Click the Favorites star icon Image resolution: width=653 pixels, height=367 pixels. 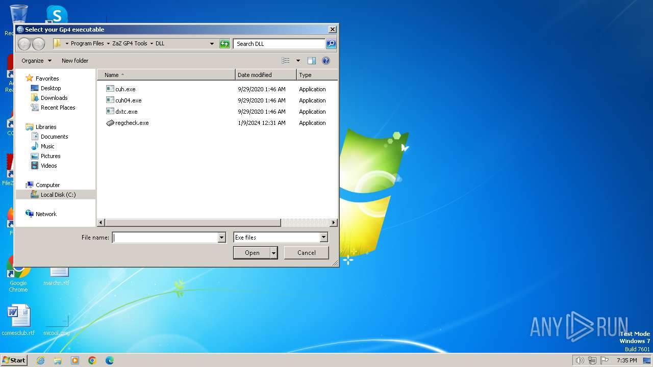[x=30, y=78]
